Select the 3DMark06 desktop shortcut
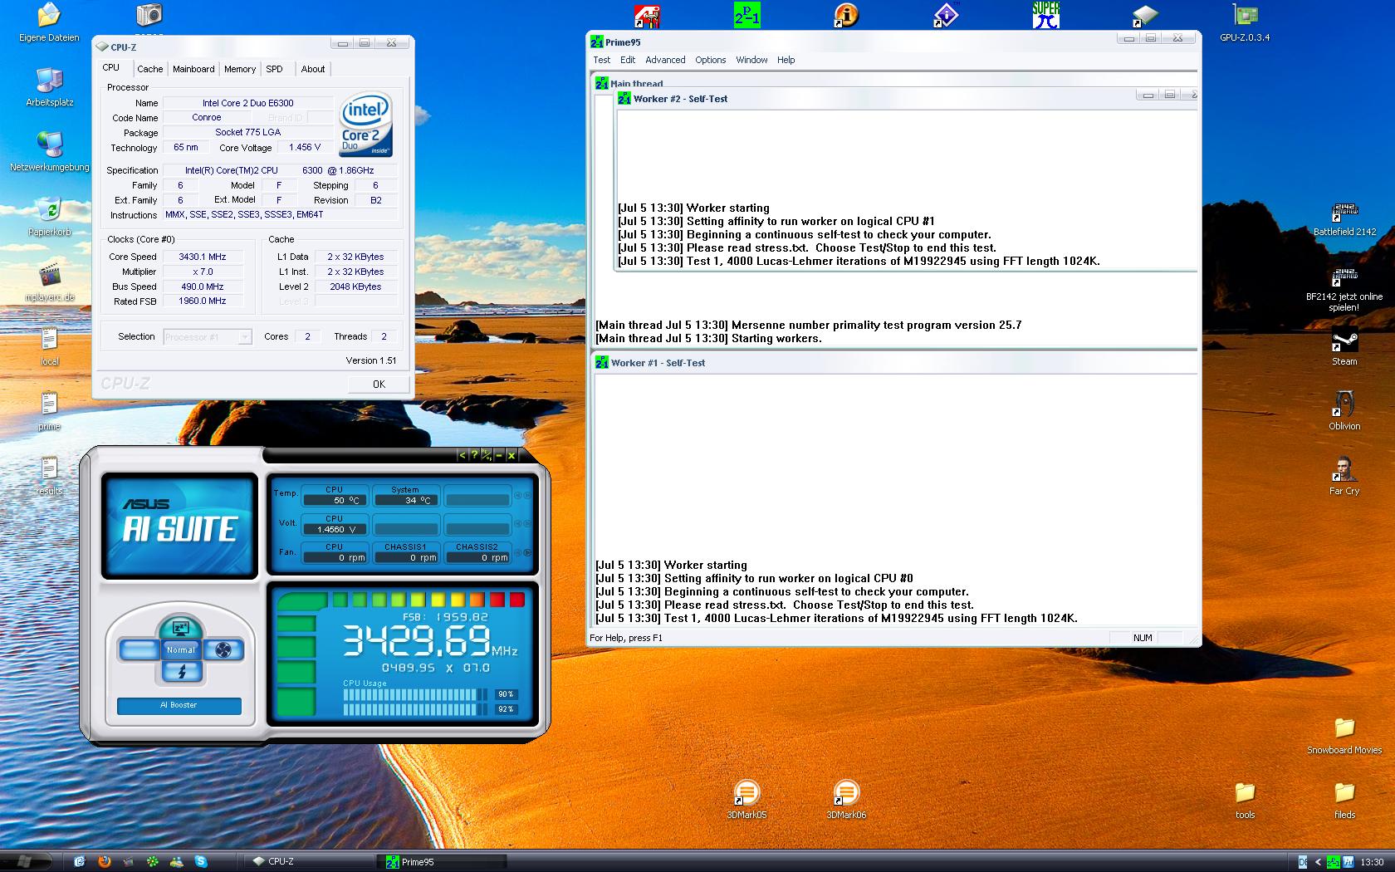The image size is (1395, 872). (846, 800)
